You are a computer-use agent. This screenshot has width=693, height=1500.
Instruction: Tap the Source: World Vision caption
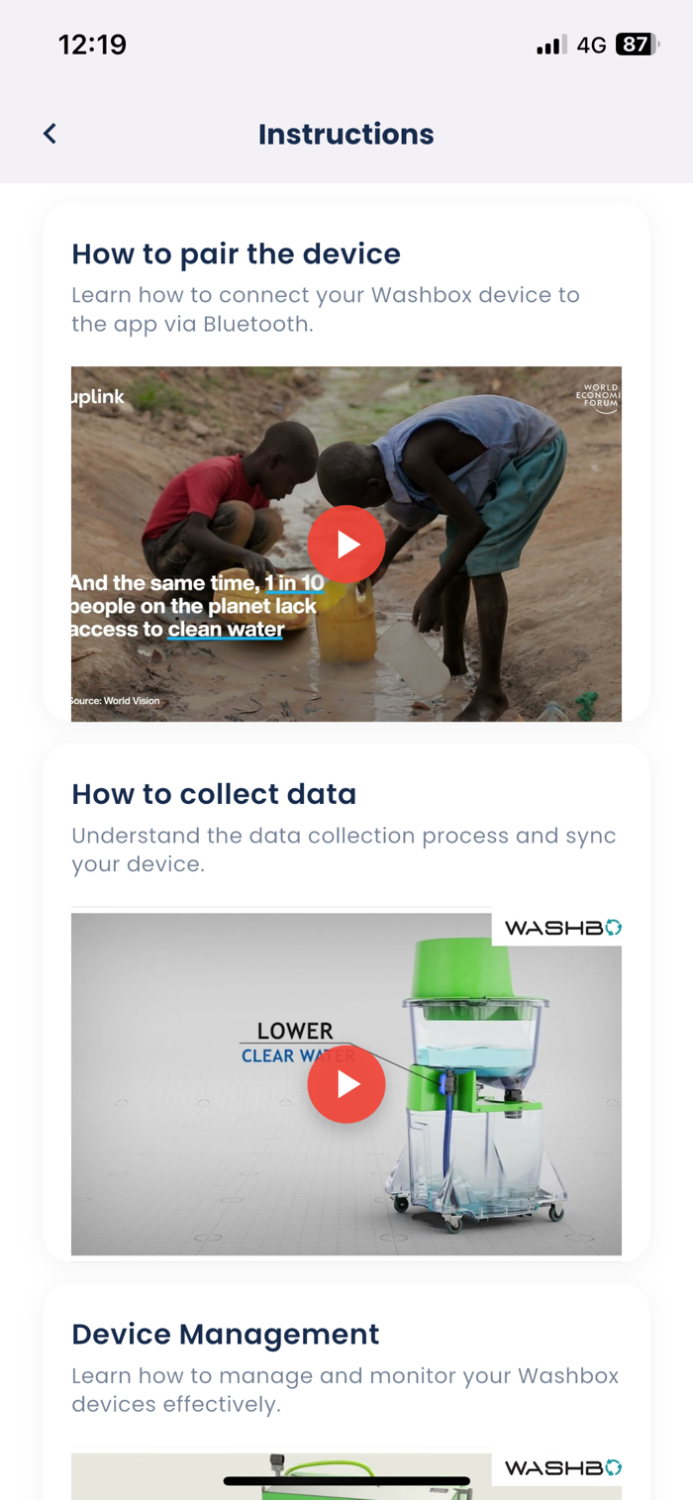click(115, 701)
